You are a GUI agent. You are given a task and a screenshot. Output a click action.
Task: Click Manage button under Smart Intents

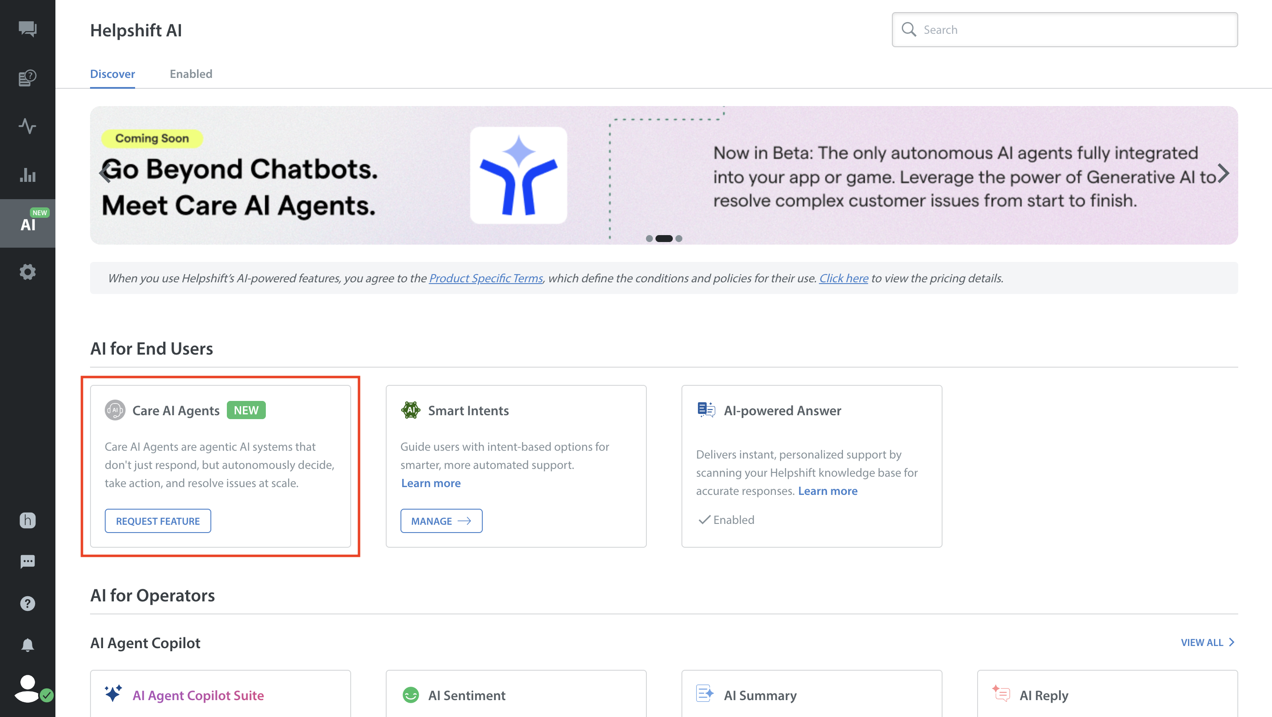point(441,521)
